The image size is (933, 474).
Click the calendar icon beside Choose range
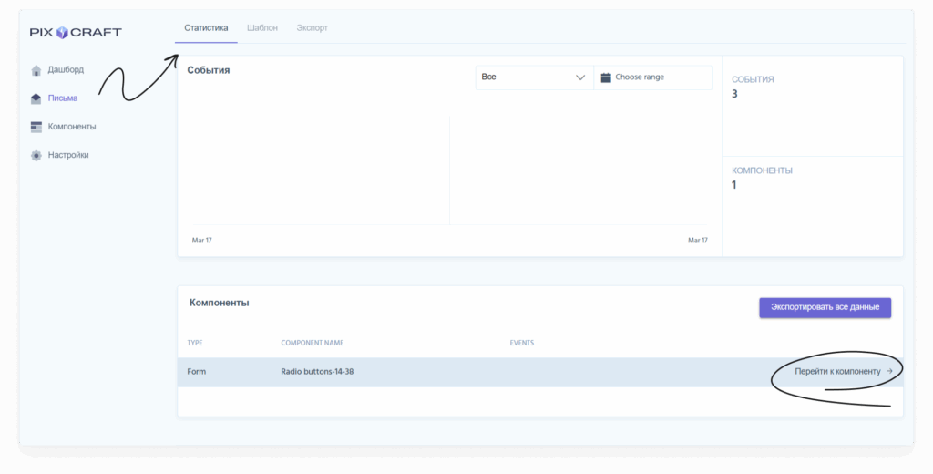(606, 77)
